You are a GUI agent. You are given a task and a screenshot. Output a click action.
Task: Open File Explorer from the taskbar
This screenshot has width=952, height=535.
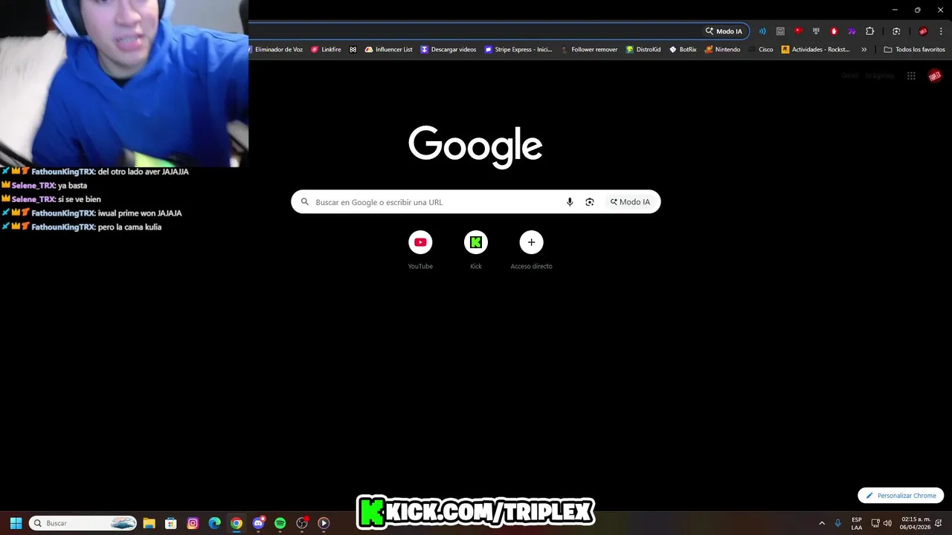[149, 523]
